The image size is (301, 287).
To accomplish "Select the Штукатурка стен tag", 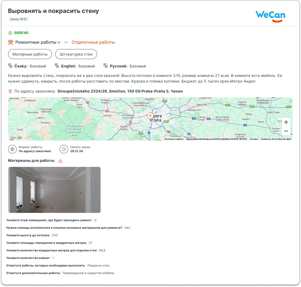I will tap(76, 54).
